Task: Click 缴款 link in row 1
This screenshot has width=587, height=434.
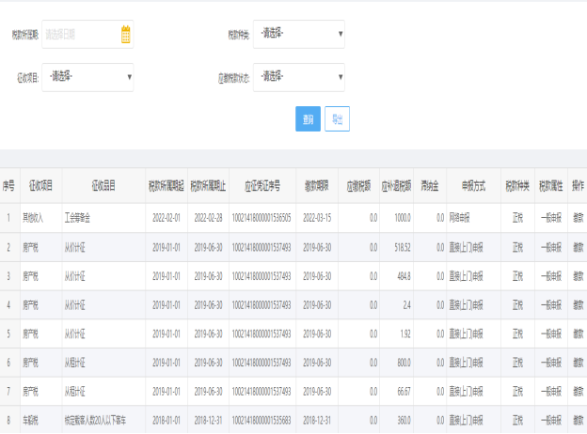Action: 578,218
